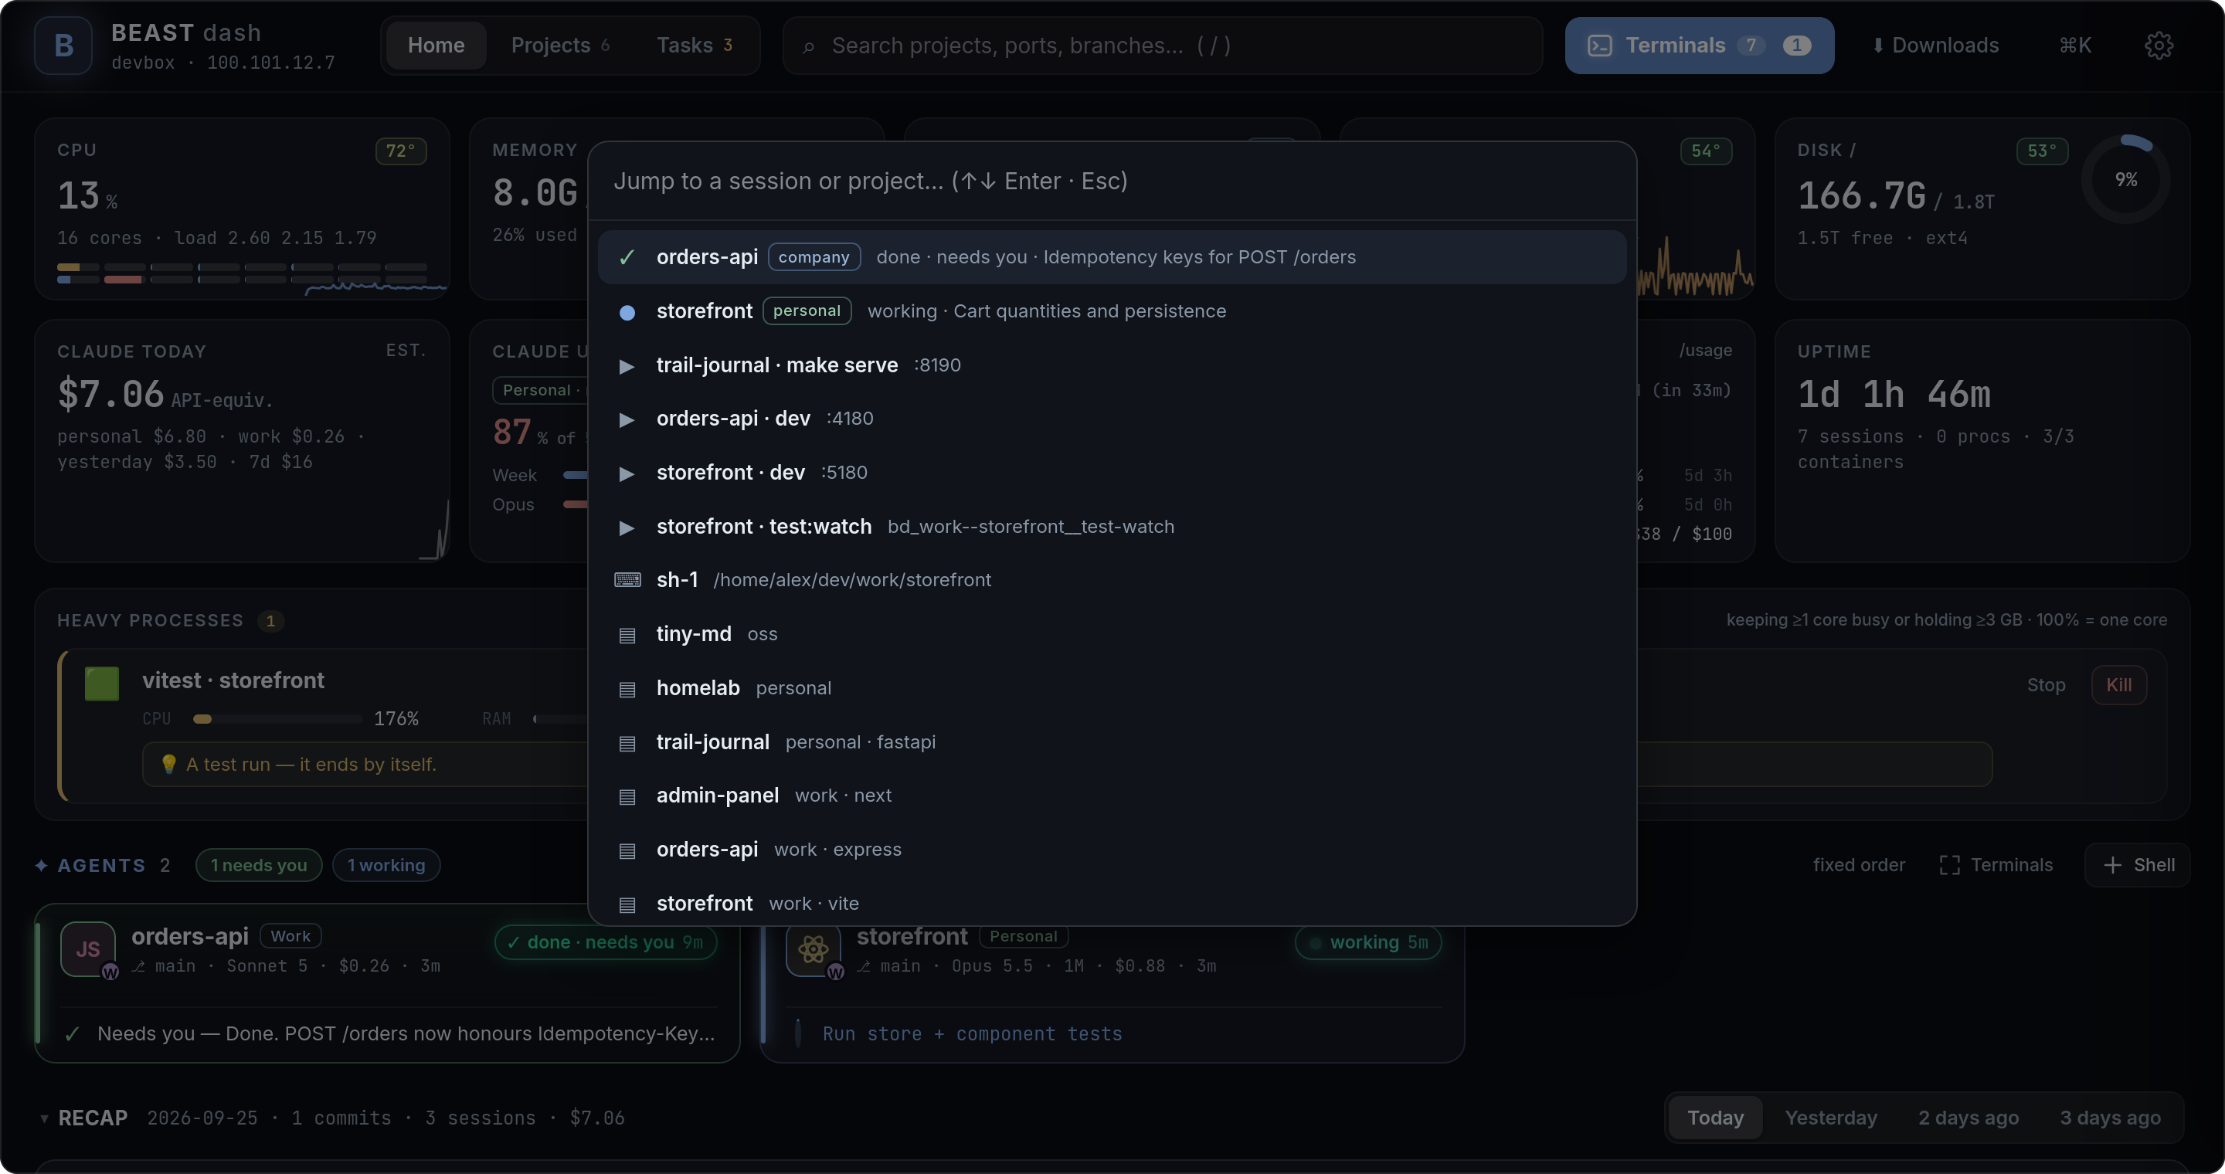Viewport: 2225px width, 1174px height.
Task: Kill the vitest storefront process
Action: pos(2118,685)
